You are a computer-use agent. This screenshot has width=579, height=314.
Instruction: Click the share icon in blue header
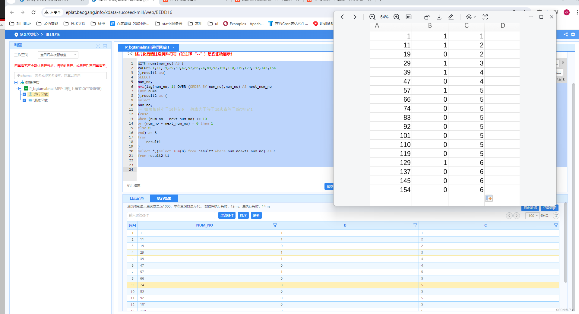click(566, 34)
